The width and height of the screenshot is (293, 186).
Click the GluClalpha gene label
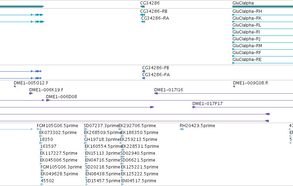pos(243,3)
